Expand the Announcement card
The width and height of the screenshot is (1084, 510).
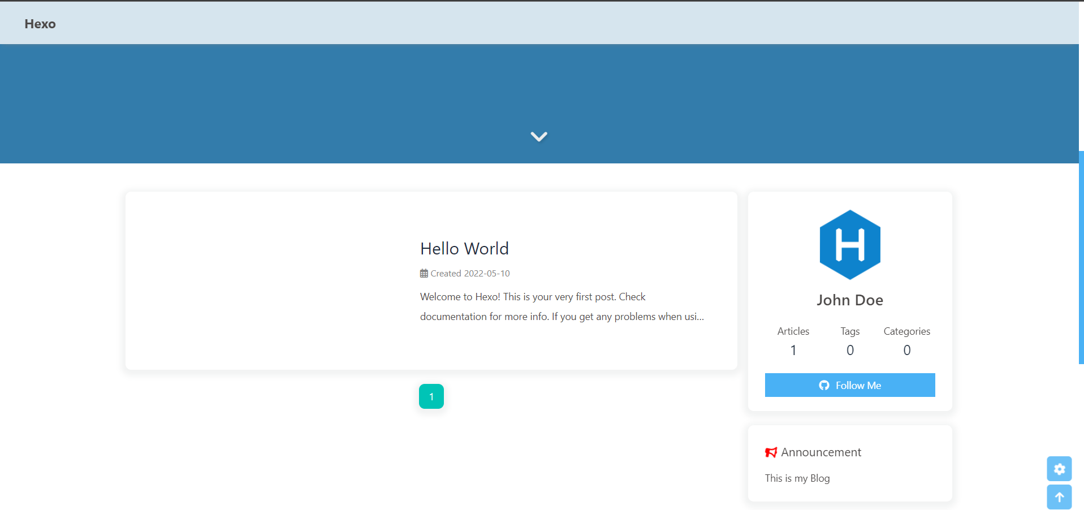click(x=820, y=452)
